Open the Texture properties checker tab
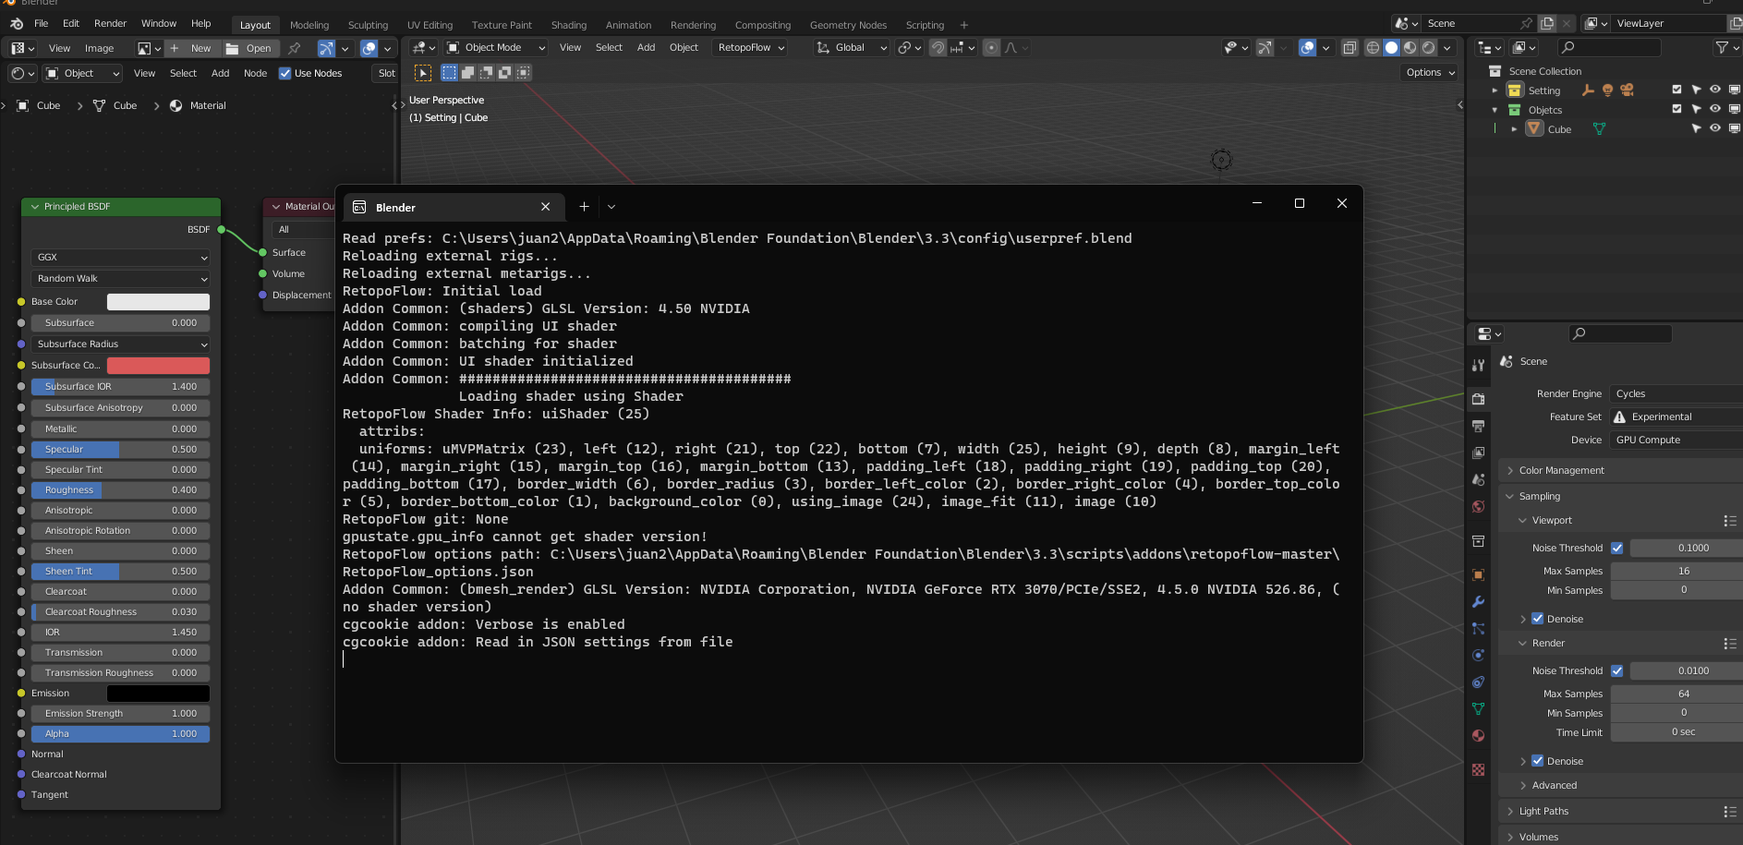Image resolution: width=1743 pixels, height=845 pixels. pos(1478,769)
